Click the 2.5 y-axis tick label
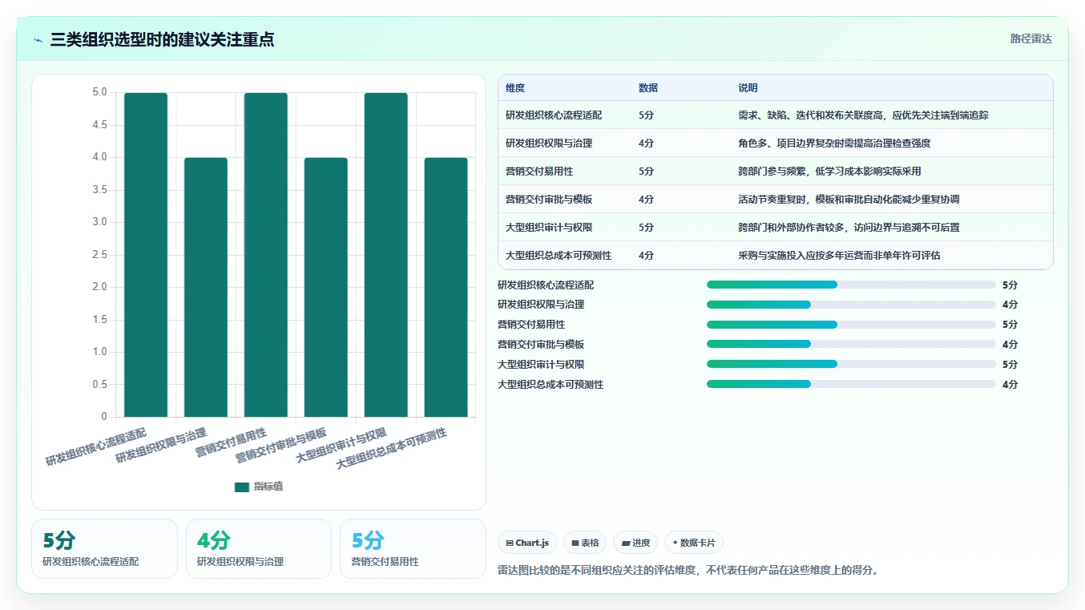 coord(99,255)
